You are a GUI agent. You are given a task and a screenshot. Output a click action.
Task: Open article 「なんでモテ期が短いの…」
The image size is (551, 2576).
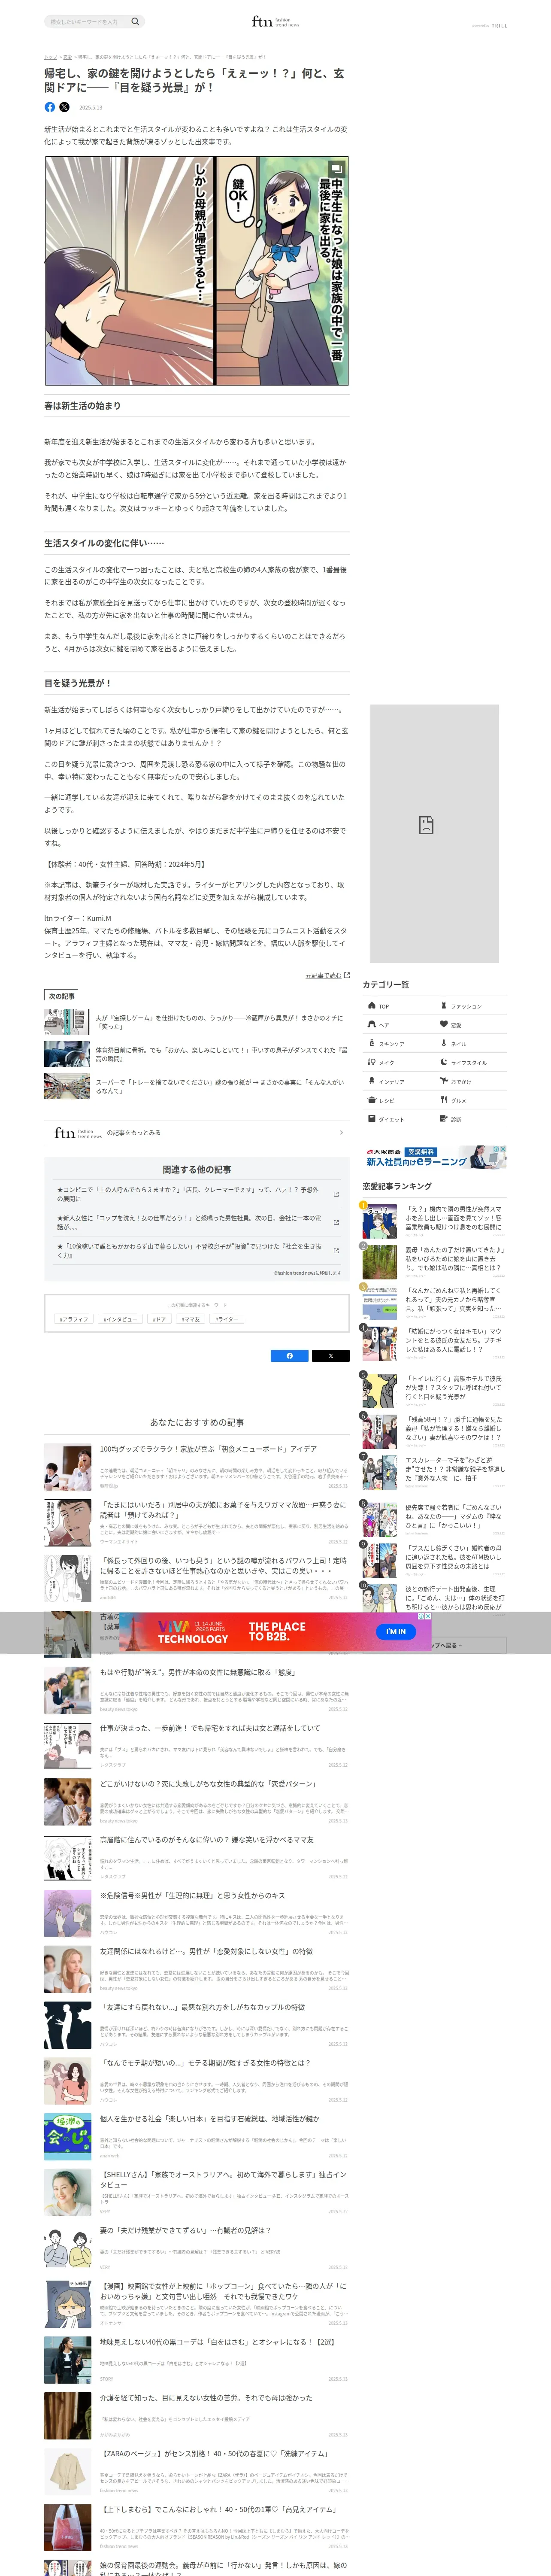coord(197,2081)
